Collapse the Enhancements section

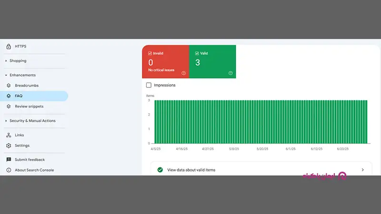(x=6, y=75)
